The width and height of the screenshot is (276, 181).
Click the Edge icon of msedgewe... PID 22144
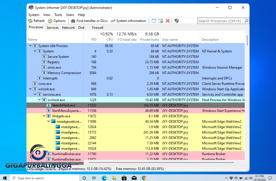[58, 143]
